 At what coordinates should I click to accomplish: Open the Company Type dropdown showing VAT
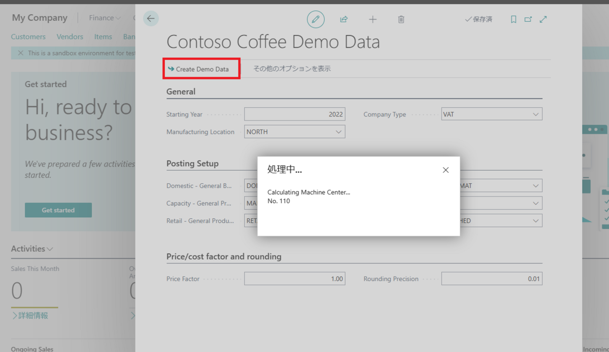point(536,113)
